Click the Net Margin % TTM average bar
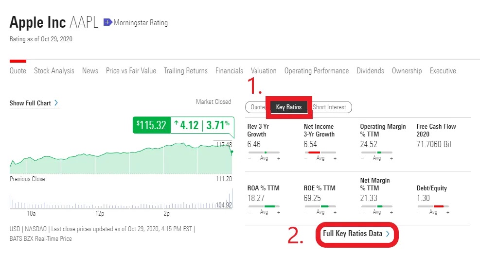 [376, 206]
